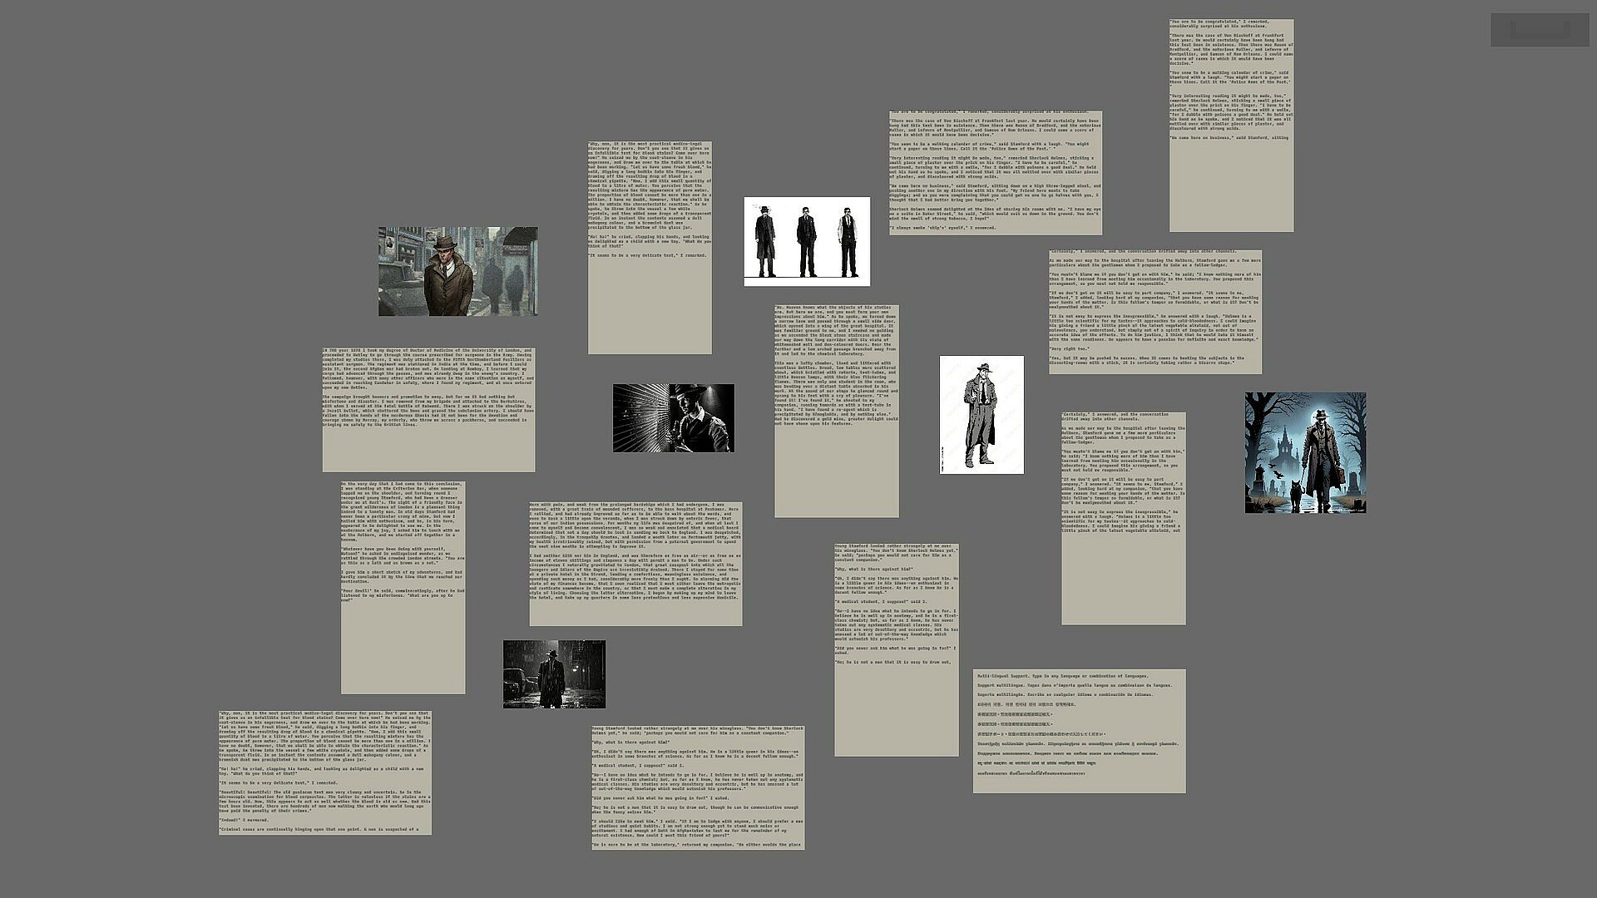This screenshot has height=898, width=1597.
Task: Select the 'Worn with pain, and weak' text card
Action: click(635, 564)
